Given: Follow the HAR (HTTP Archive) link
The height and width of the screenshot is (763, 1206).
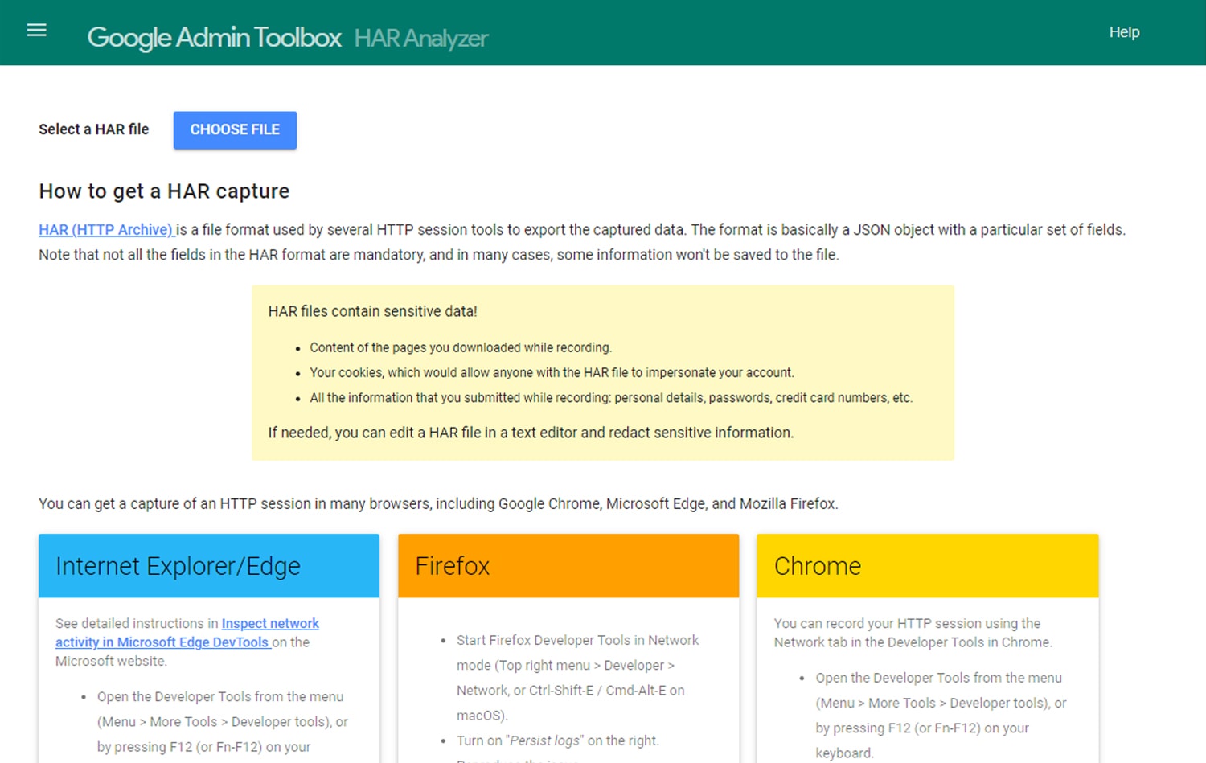Looking at the screenshot, I should tap(105, 229).
